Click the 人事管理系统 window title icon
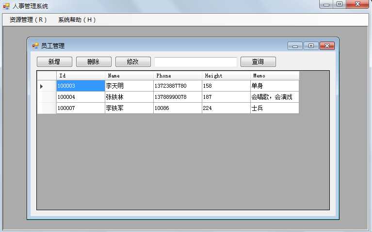 pos(6,6)
